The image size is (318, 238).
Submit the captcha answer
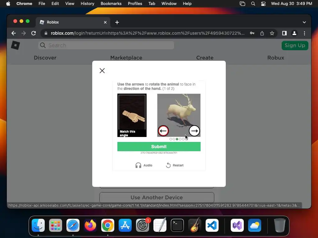tap(159, 147)
